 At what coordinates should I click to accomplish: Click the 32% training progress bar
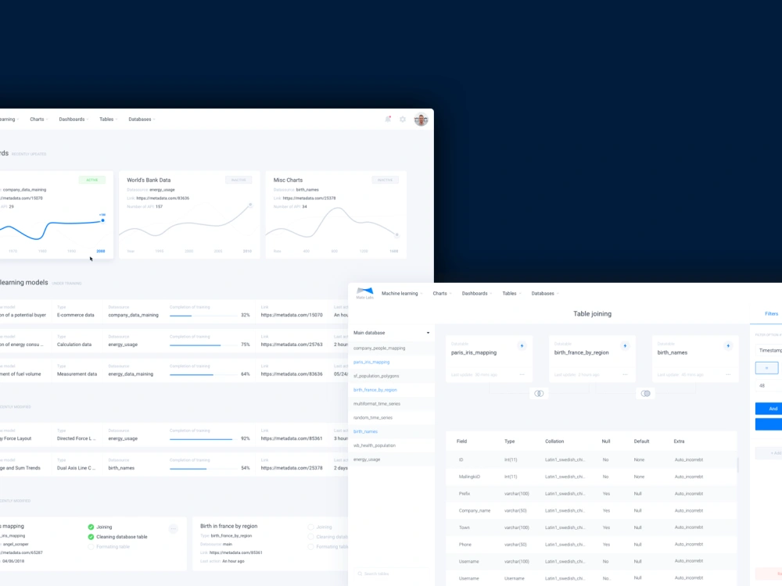[203, 316]
